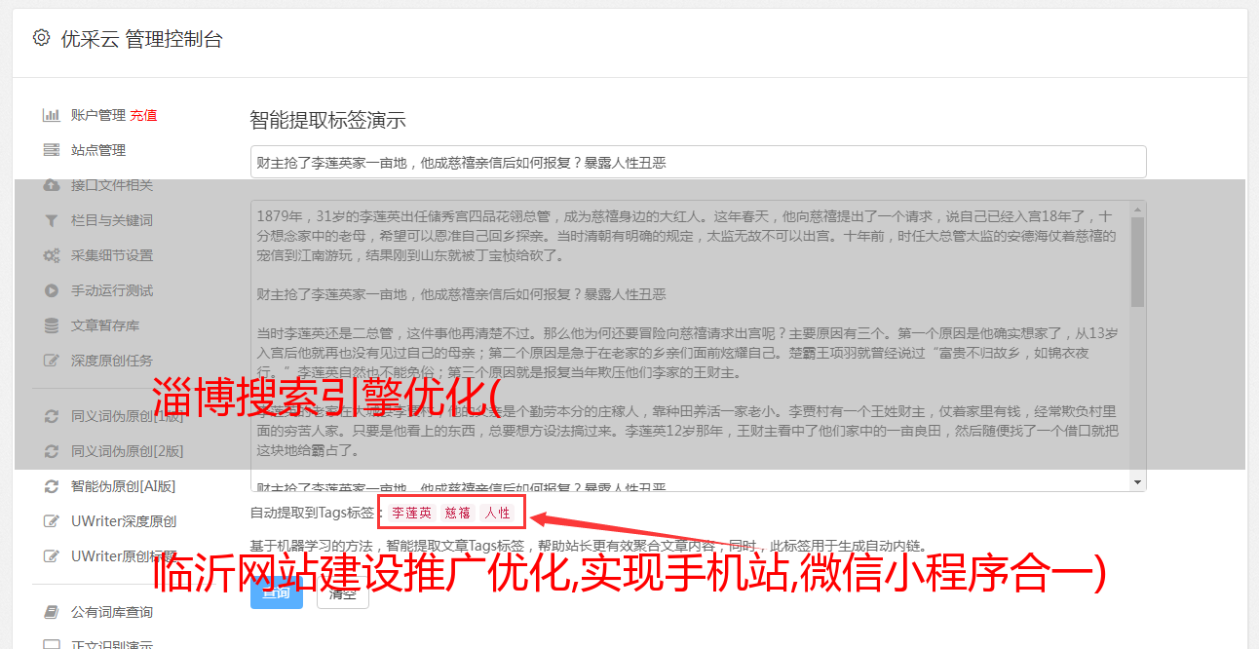Click the blue 查询 button
Viewport: 1259px width, 649px height.
coord(277,592)
